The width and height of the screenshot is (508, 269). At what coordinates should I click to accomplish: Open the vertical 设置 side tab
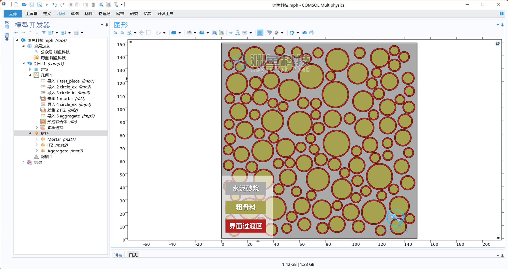(x=7, y=25)
